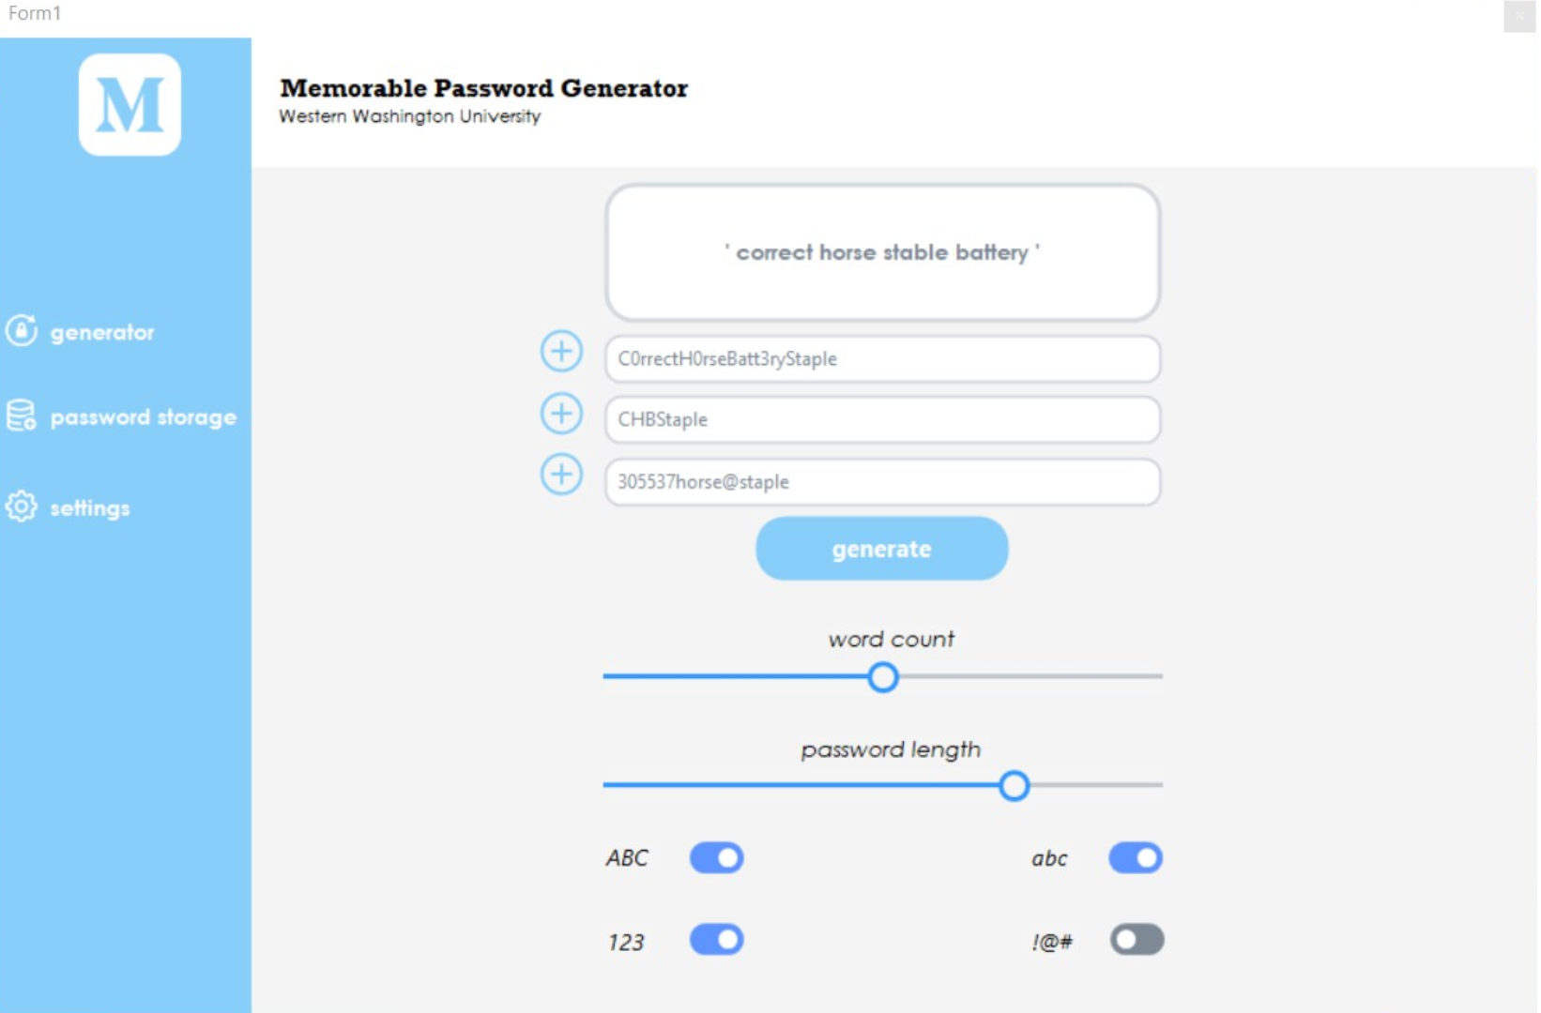Viewport: 1541px width, 1013px height.
Task: Click the word count slider handle
Action: [882, 676]
